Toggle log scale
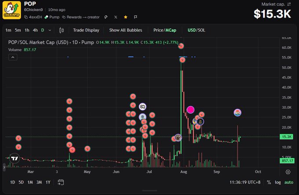 coord(277,182)
